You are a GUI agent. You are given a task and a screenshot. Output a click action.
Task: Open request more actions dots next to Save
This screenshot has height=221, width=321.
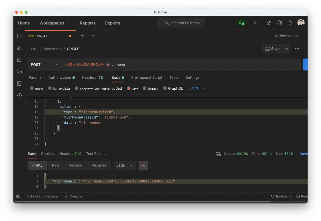(x=297, y=49)
